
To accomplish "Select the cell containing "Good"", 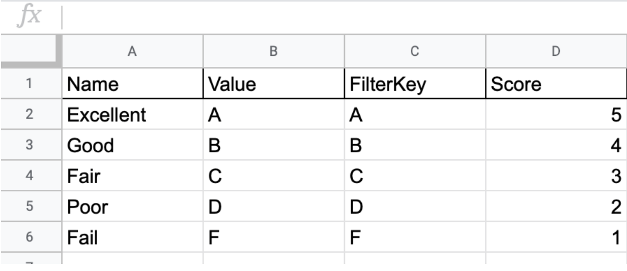I will pos(132,146).
